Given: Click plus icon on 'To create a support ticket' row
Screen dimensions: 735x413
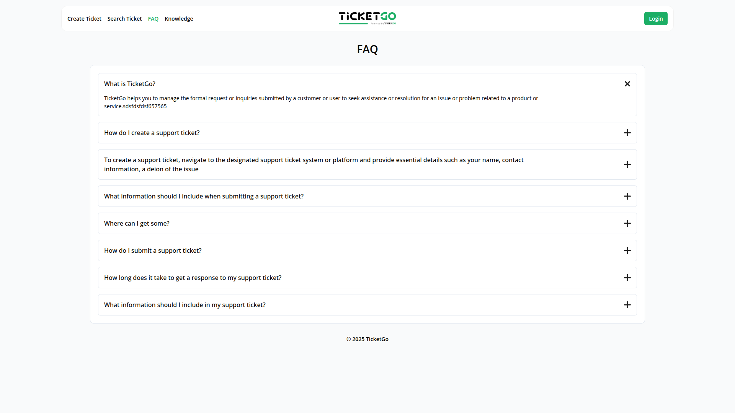Looking at the screenshot, I should (x=627, y=164).
